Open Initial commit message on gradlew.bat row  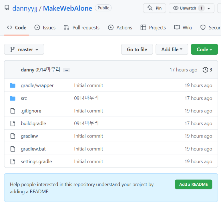tap(89, 149)
